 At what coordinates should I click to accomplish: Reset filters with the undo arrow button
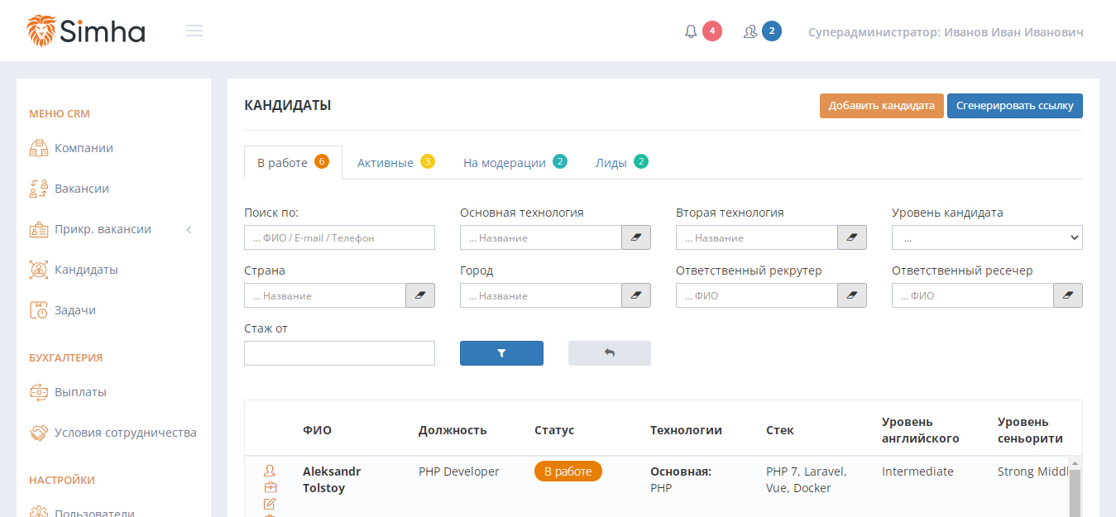click(609, 353)
